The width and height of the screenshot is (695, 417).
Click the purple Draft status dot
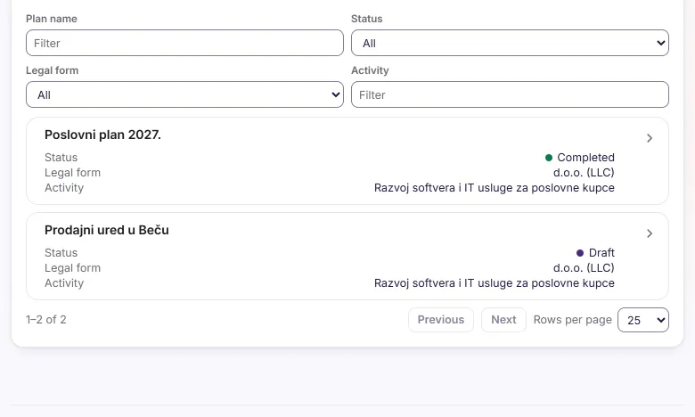point(580,253)
